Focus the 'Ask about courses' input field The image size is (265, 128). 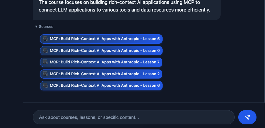pos(134,117)
